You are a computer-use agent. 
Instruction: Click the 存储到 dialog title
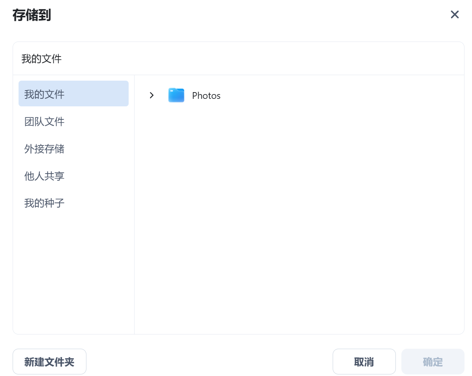[x=32, y=15]
